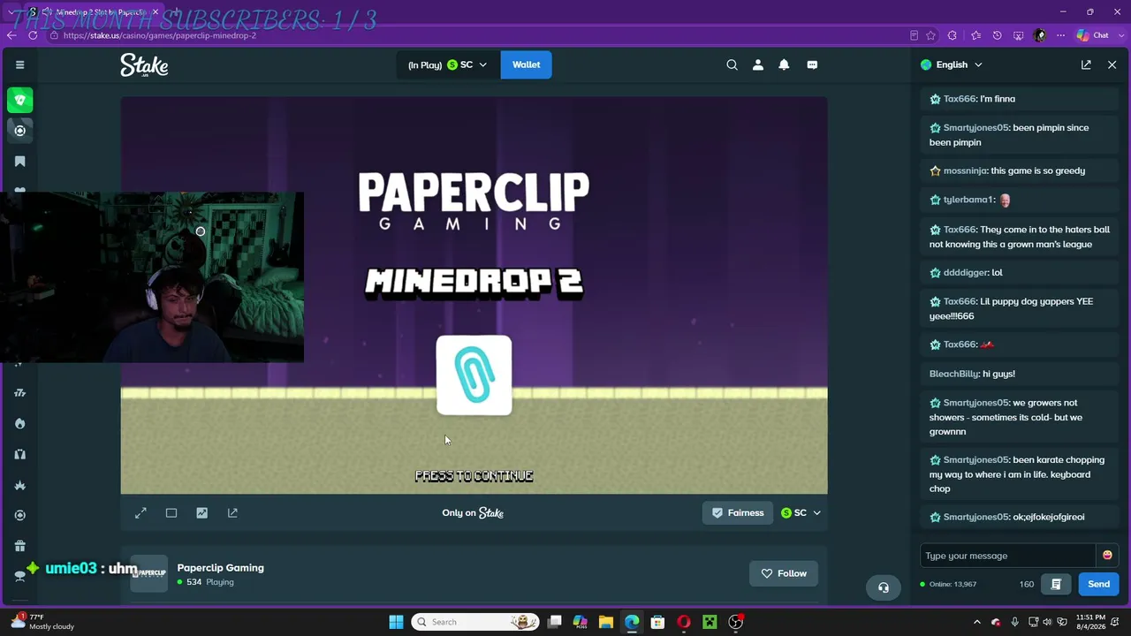
Task: Follow Paperclip Gaming
Action: click(784, 573)
